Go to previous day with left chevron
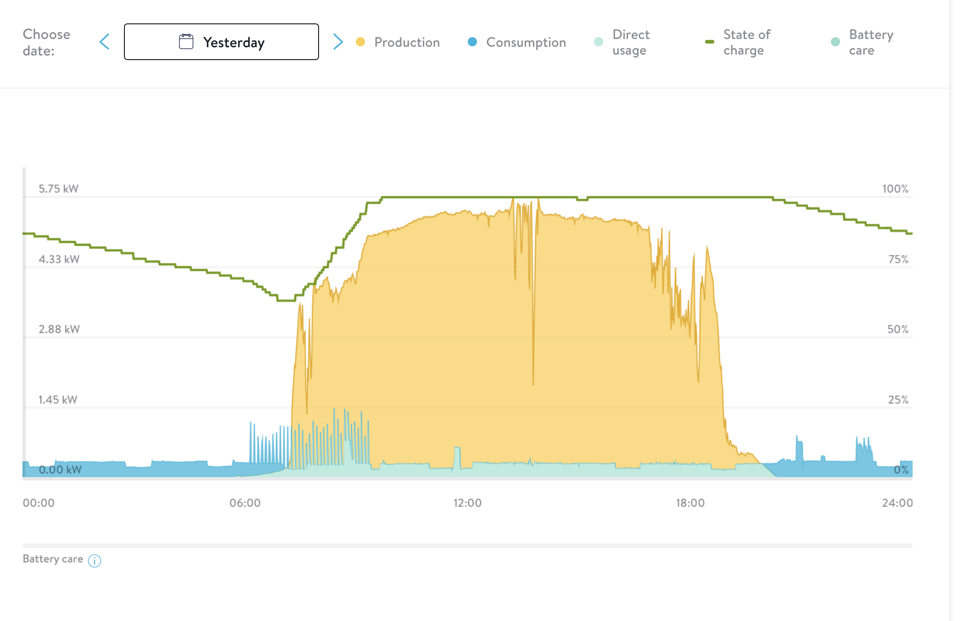 click(x=105, y=42)
